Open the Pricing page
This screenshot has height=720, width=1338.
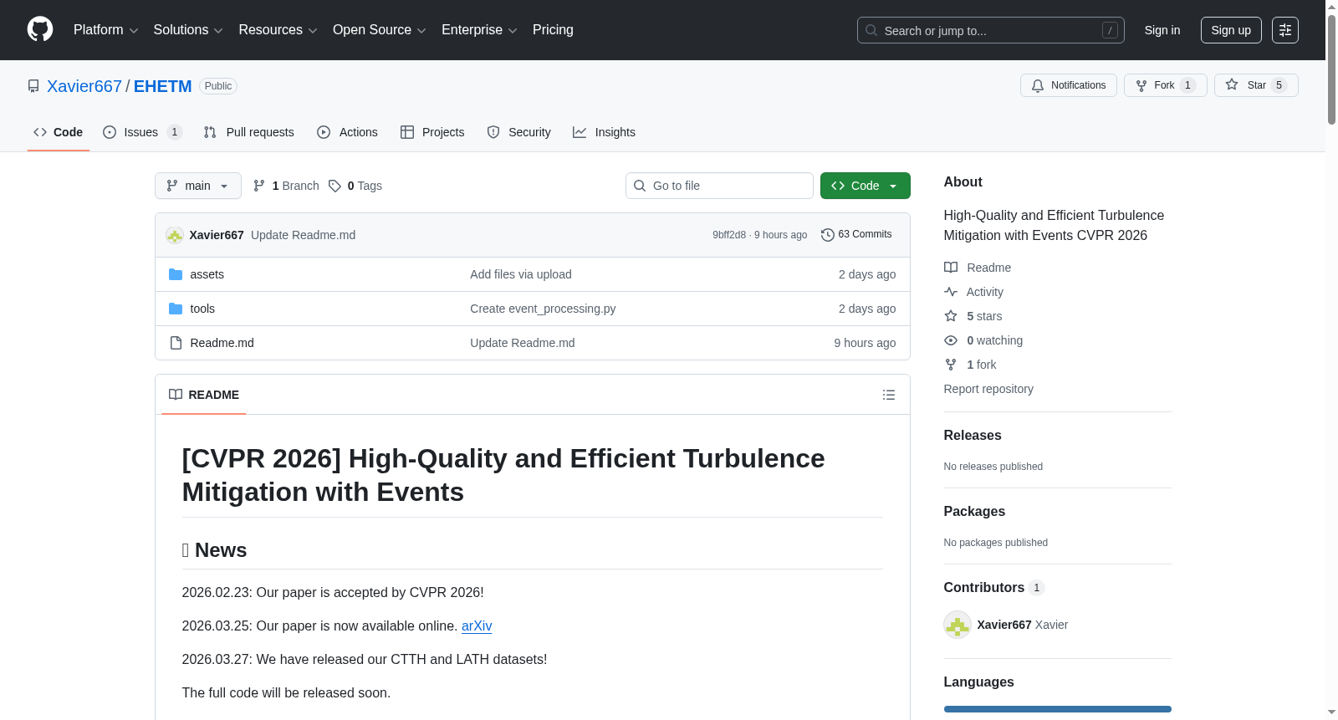(553, 30)
